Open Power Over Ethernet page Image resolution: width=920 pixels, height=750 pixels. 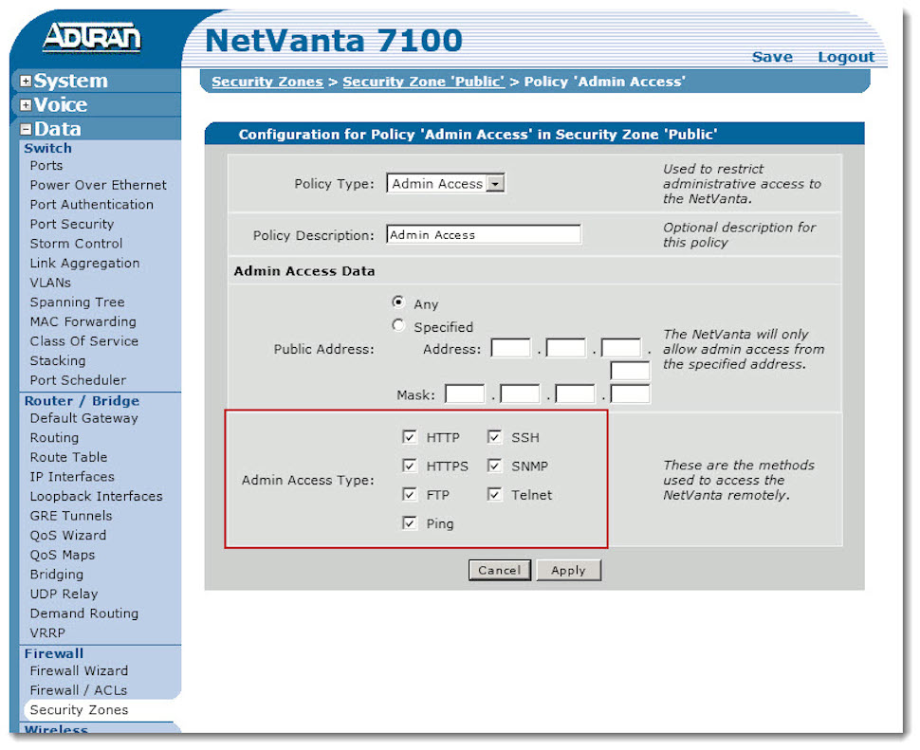click(98, 185)
